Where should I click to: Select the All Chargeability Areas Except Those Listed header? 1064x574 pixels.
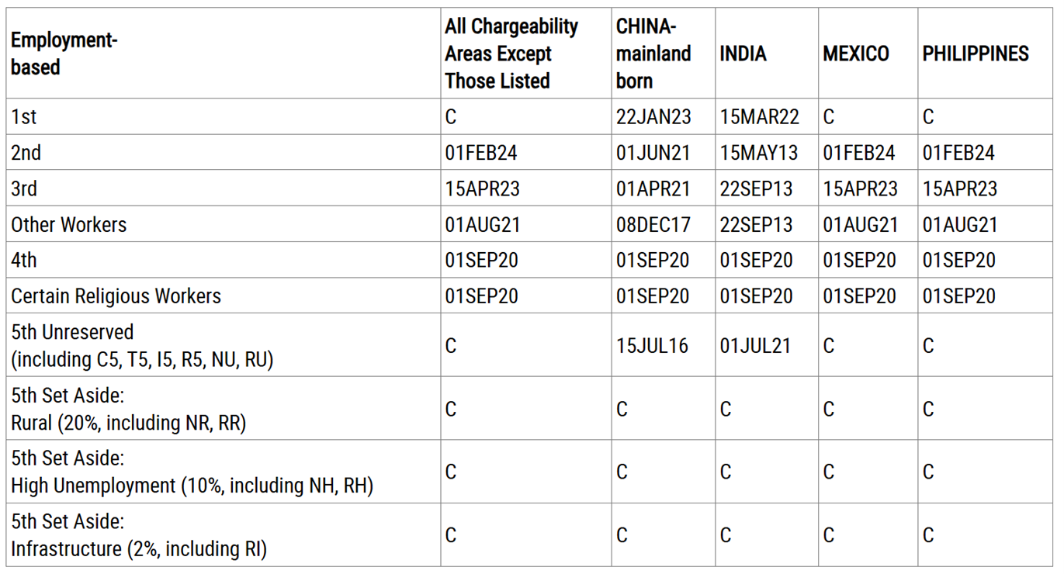(511, 54)
